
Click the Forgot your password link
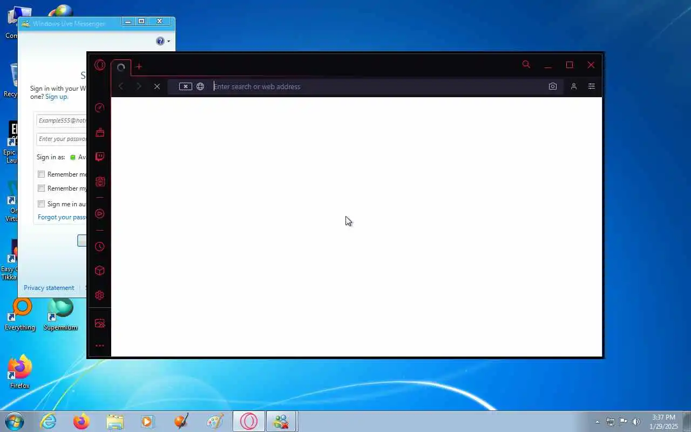click(x=62, y=217)
